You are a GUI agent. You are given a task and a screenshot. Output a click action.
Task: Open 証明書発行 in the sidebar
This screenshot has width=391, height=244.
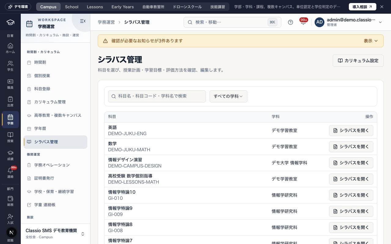(x=55, y=178)
